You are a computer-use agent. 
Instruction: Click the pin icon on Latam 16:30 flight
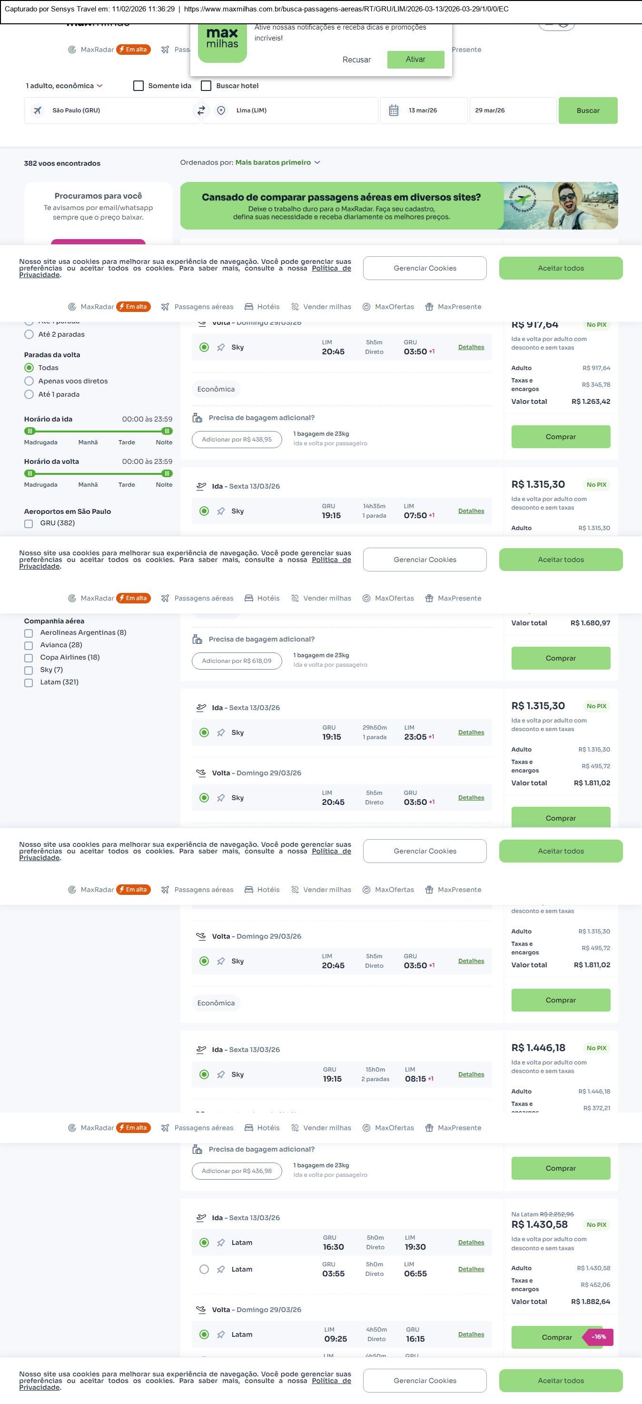click(x=221, y=1243)
